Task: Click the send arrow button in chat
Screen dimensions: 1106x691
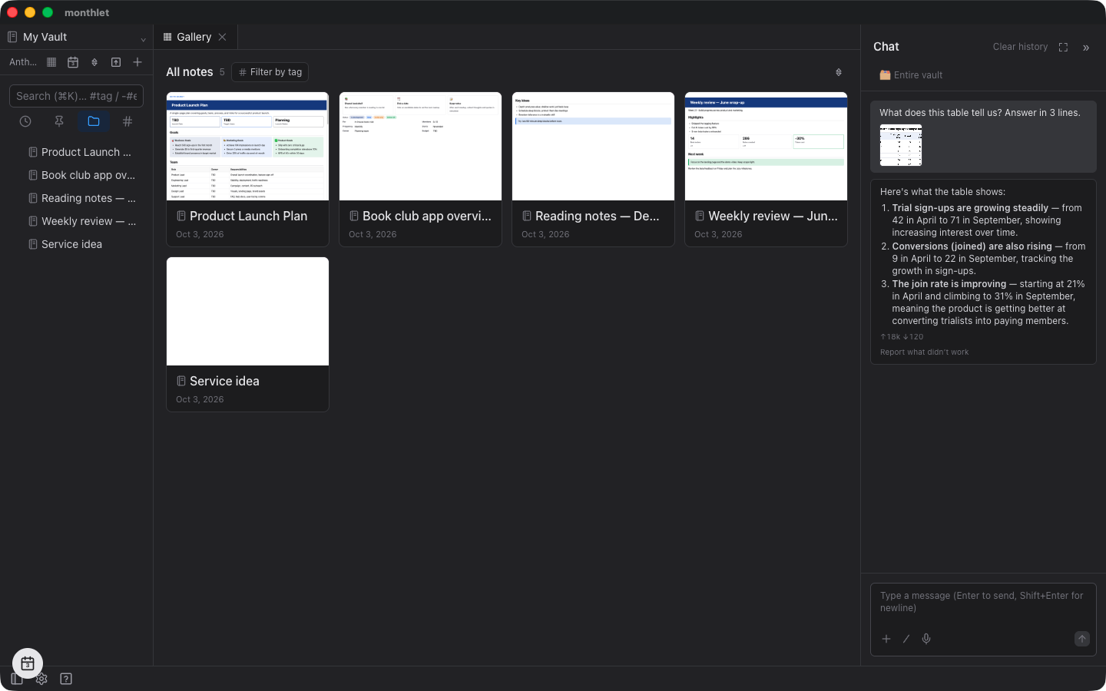Action: point(1082,639)
